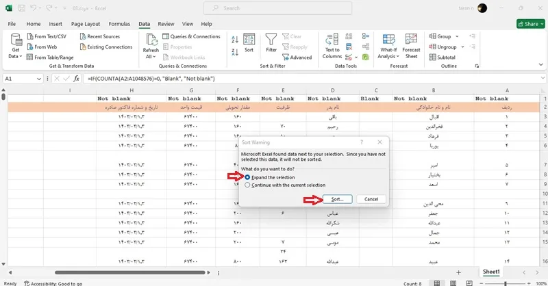Image resolution: width=548 pixels, height=286 pixels.
Task: Open the From Text/CSV import
Action: 47,36
